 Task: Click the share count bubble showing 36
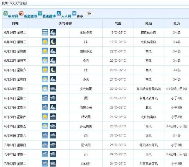click(89, 13)
